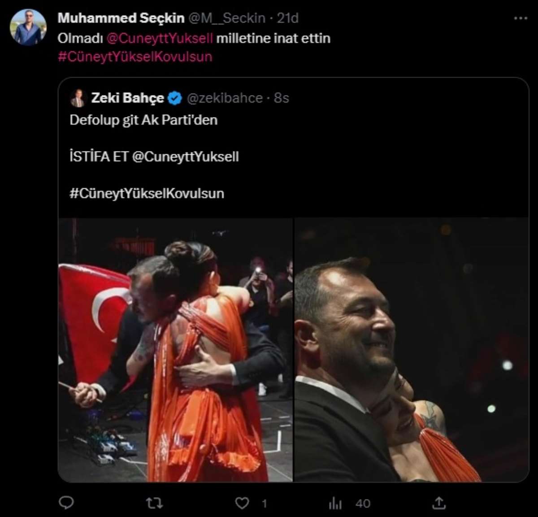Open the pink #CüneytYükselKovulsun hashtag
This screenshot has height=517, width=538.
134,56
